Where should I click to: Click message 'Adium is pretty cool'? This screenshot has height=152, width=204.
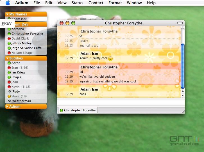(x=93, y=58)
